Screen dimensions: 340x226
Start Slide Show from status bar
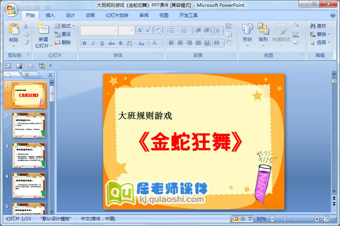click(x=250, y=219)
